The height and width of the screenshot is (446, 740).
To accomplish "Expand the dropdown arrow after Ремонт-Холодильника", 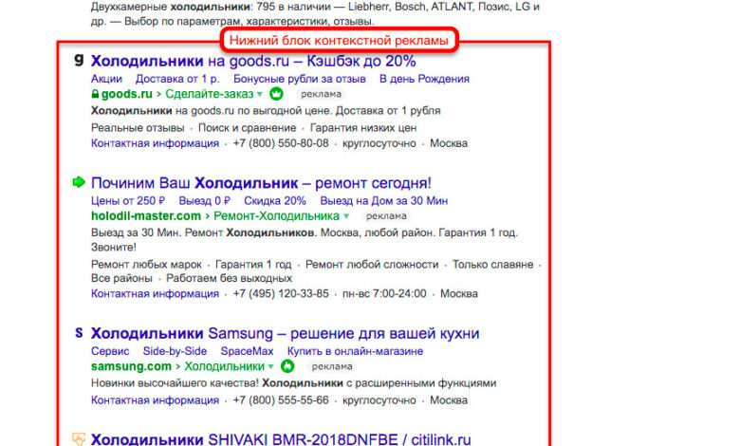I will pyautogui.click(x=346, y=216).
